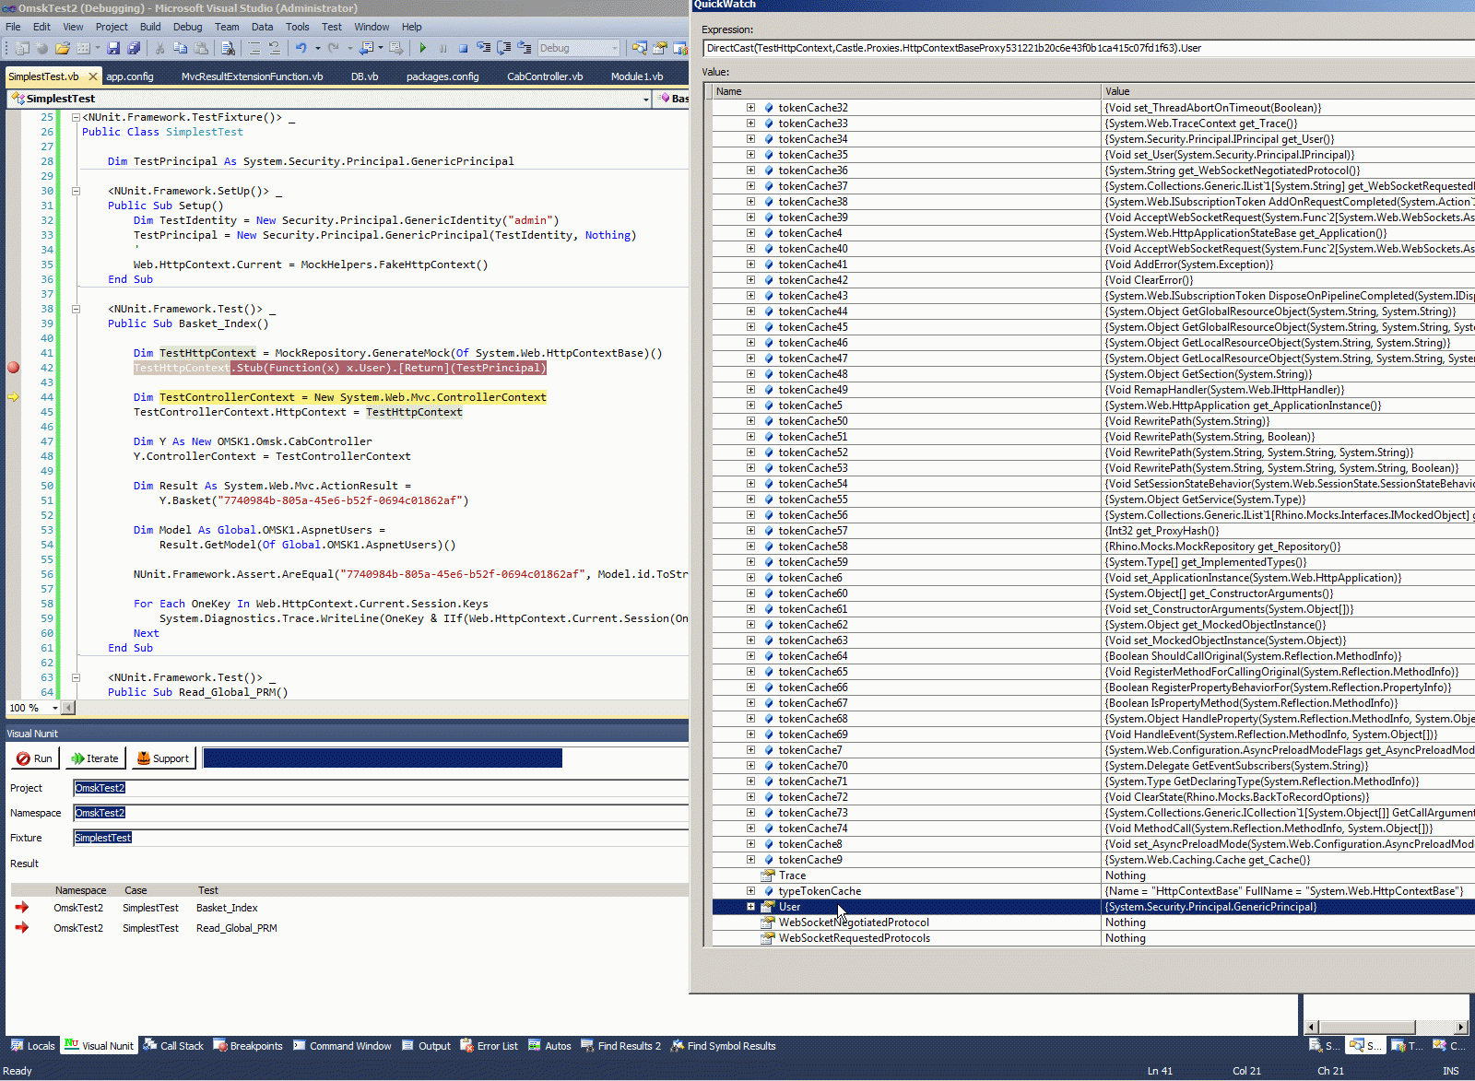Click the Undo arrow icon
Viewport: 1475px width, 1081px height.
click(x=301, y=48)
